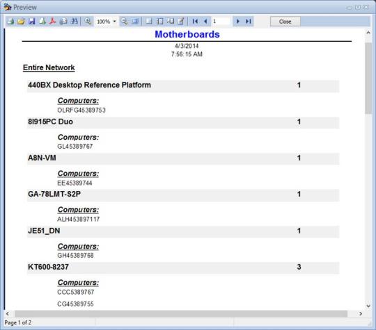Click the Send by email icon

pos(63,22)
